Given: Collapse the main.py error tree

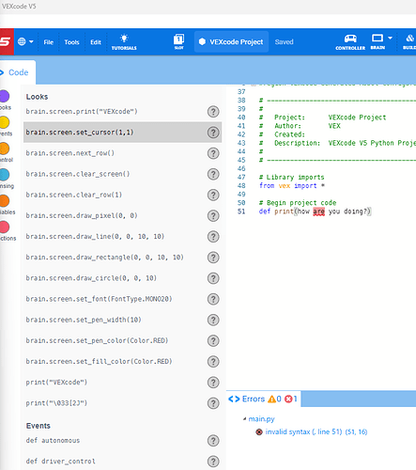Looking at the screenshot, I should tap(244, 419).
